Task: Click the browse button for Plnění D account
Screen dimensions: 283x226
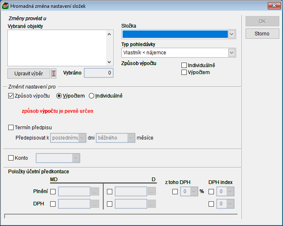Action: pos(152,191)
